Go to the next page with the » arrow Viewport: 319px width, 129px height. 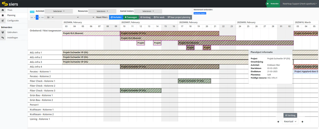click(x=40, y=17)
